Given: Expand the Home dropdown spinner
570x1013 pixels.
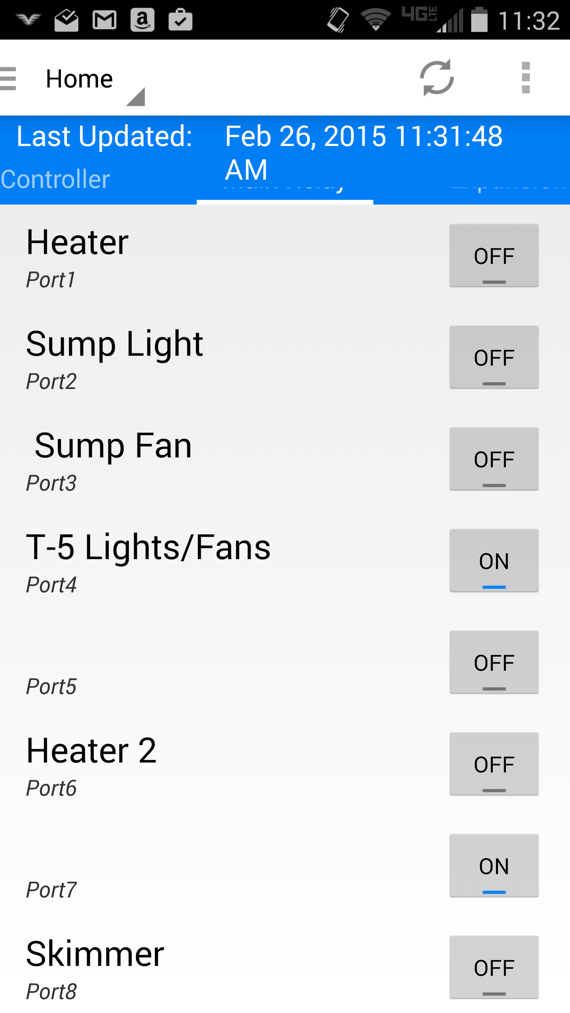Looking at the screenshot, I should point(95,79).
